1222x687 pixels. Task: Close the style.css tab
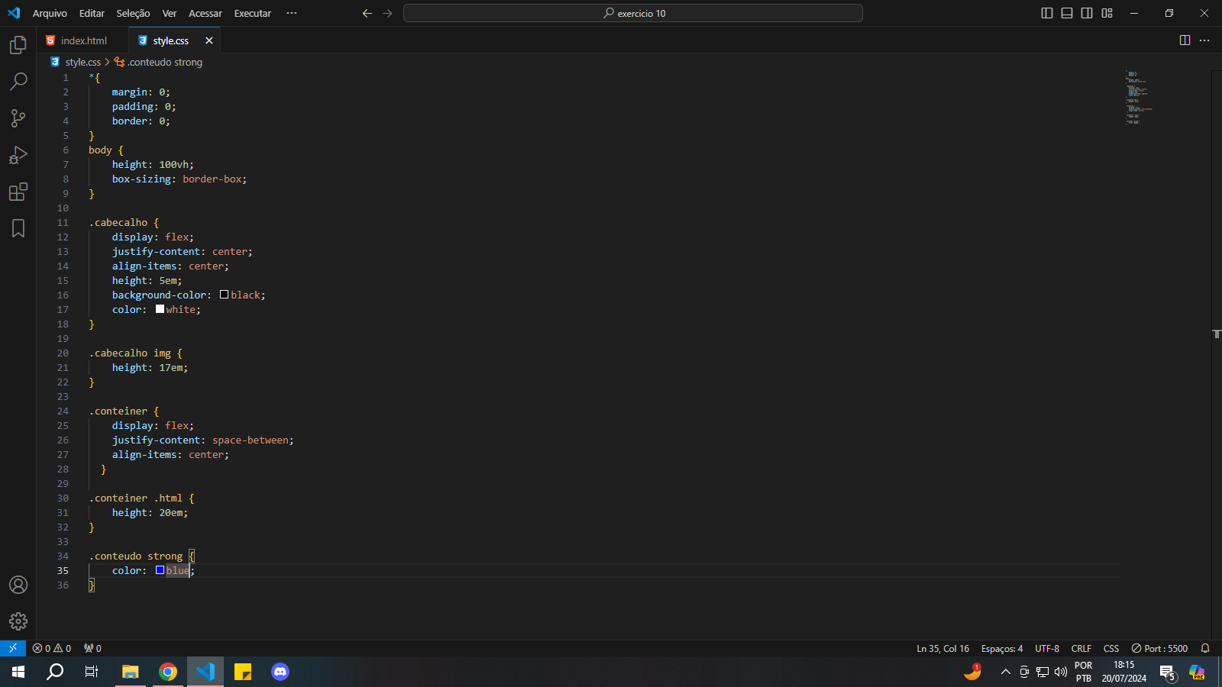click(209, 40)
